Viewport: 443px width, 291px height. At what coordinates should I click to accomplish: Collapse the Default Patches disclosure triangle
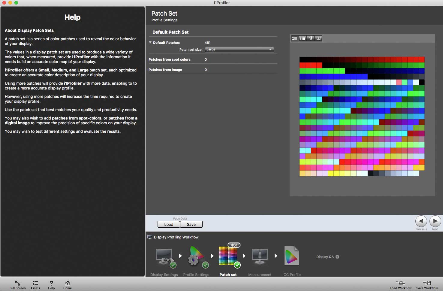[x=150, y=42]
